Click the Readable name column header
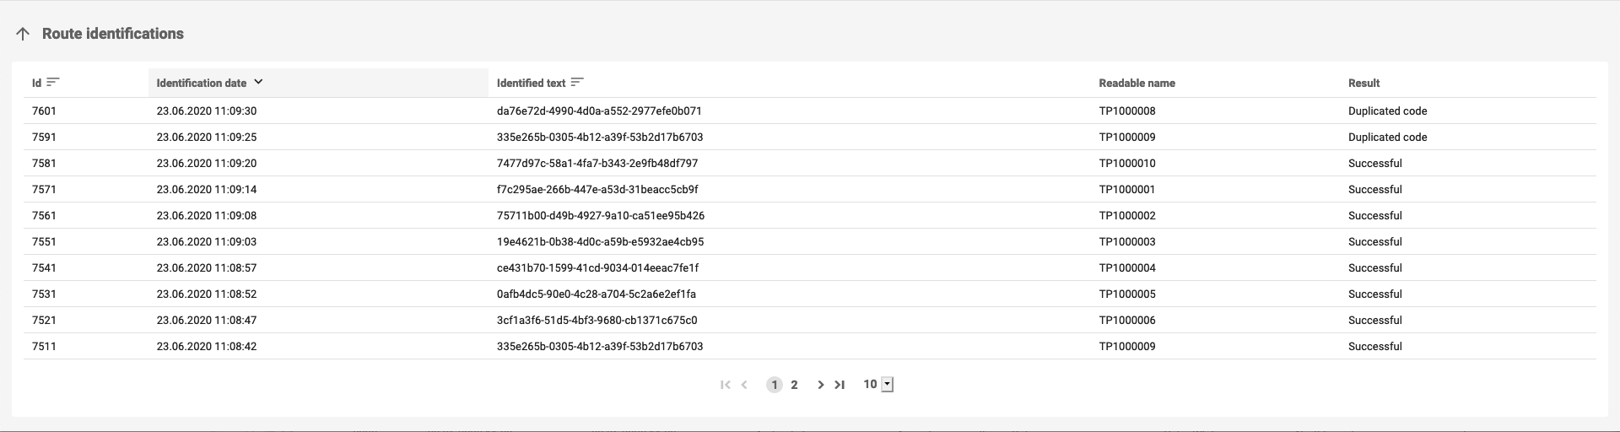The image size is (1620, 432). point(1137,84)
